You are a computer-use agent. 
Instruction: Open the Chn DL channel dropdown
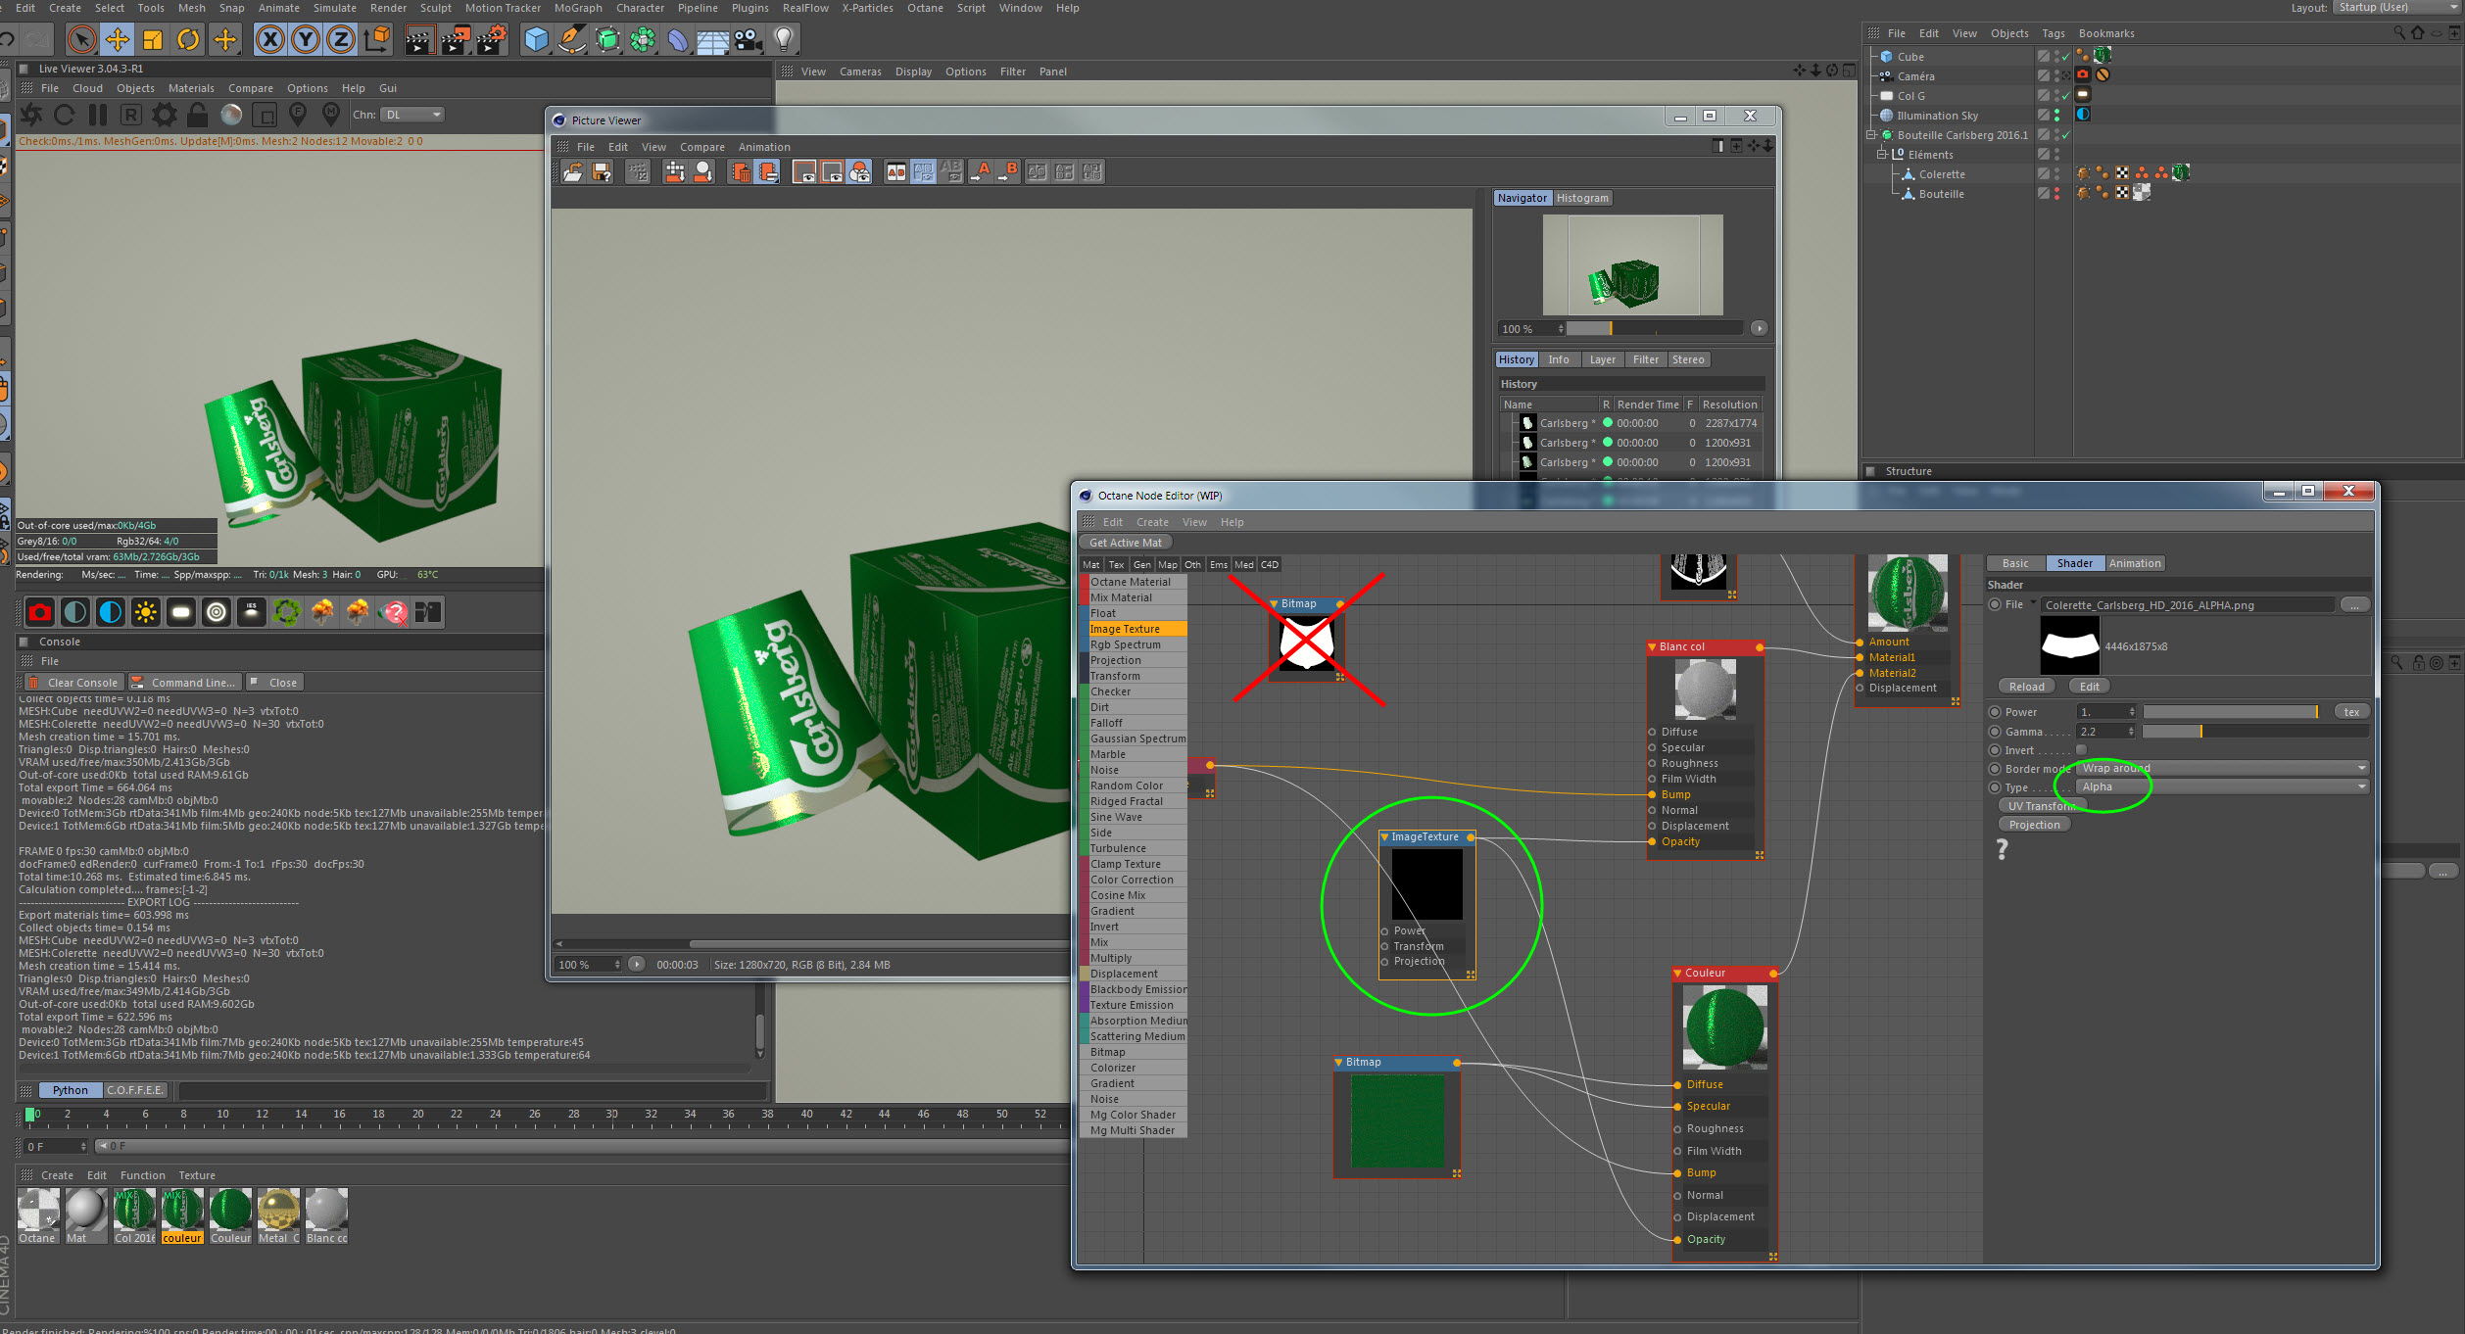[x=412, y=116]
